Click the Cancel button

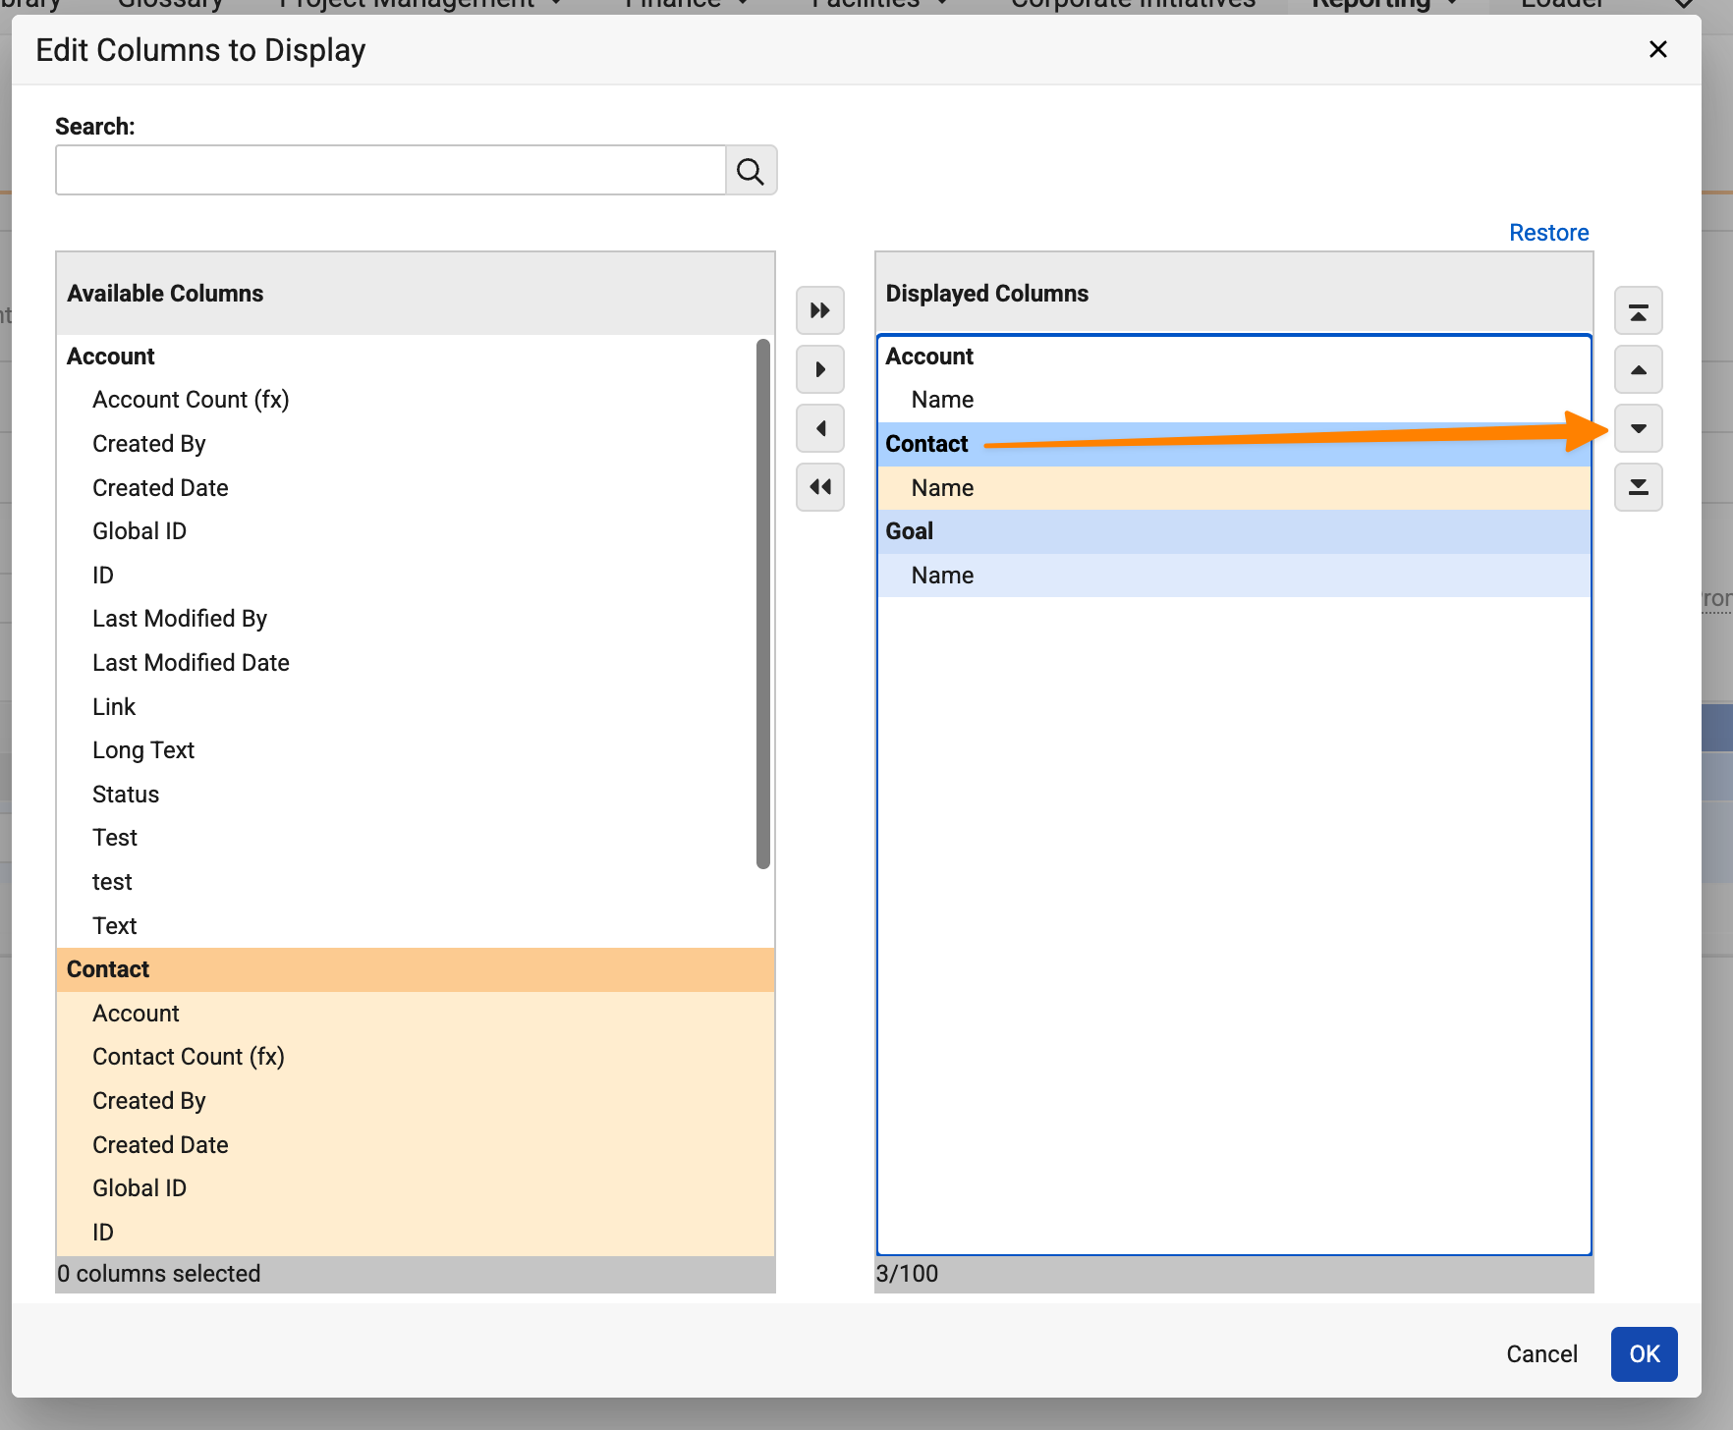coord(1542,1354)
